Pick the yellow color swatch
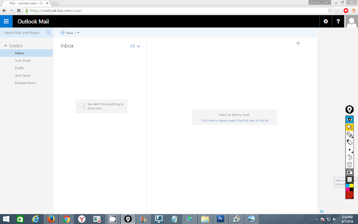The height and width of the screenshot is (224, 358). 351,185
